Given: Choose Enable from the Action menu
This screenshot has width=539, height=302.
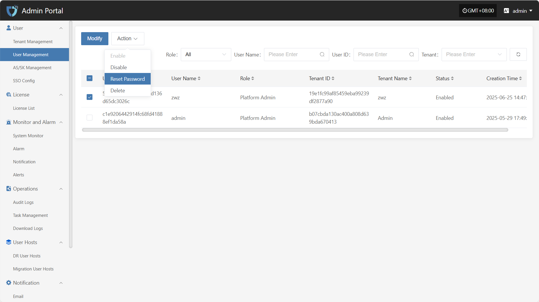Looking at the screenshot, I should tap(128, 56).
